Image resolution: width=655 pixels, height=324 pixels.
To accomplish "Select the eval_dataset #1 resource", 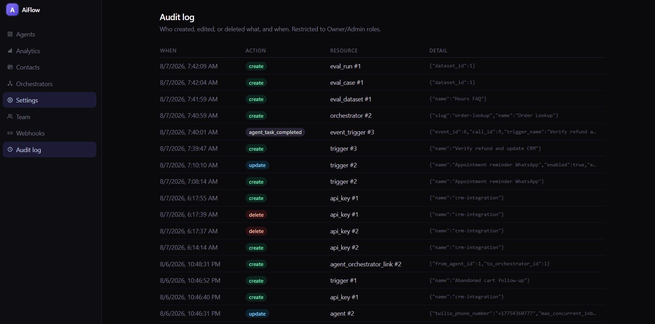I will click(x=351, y=99).
